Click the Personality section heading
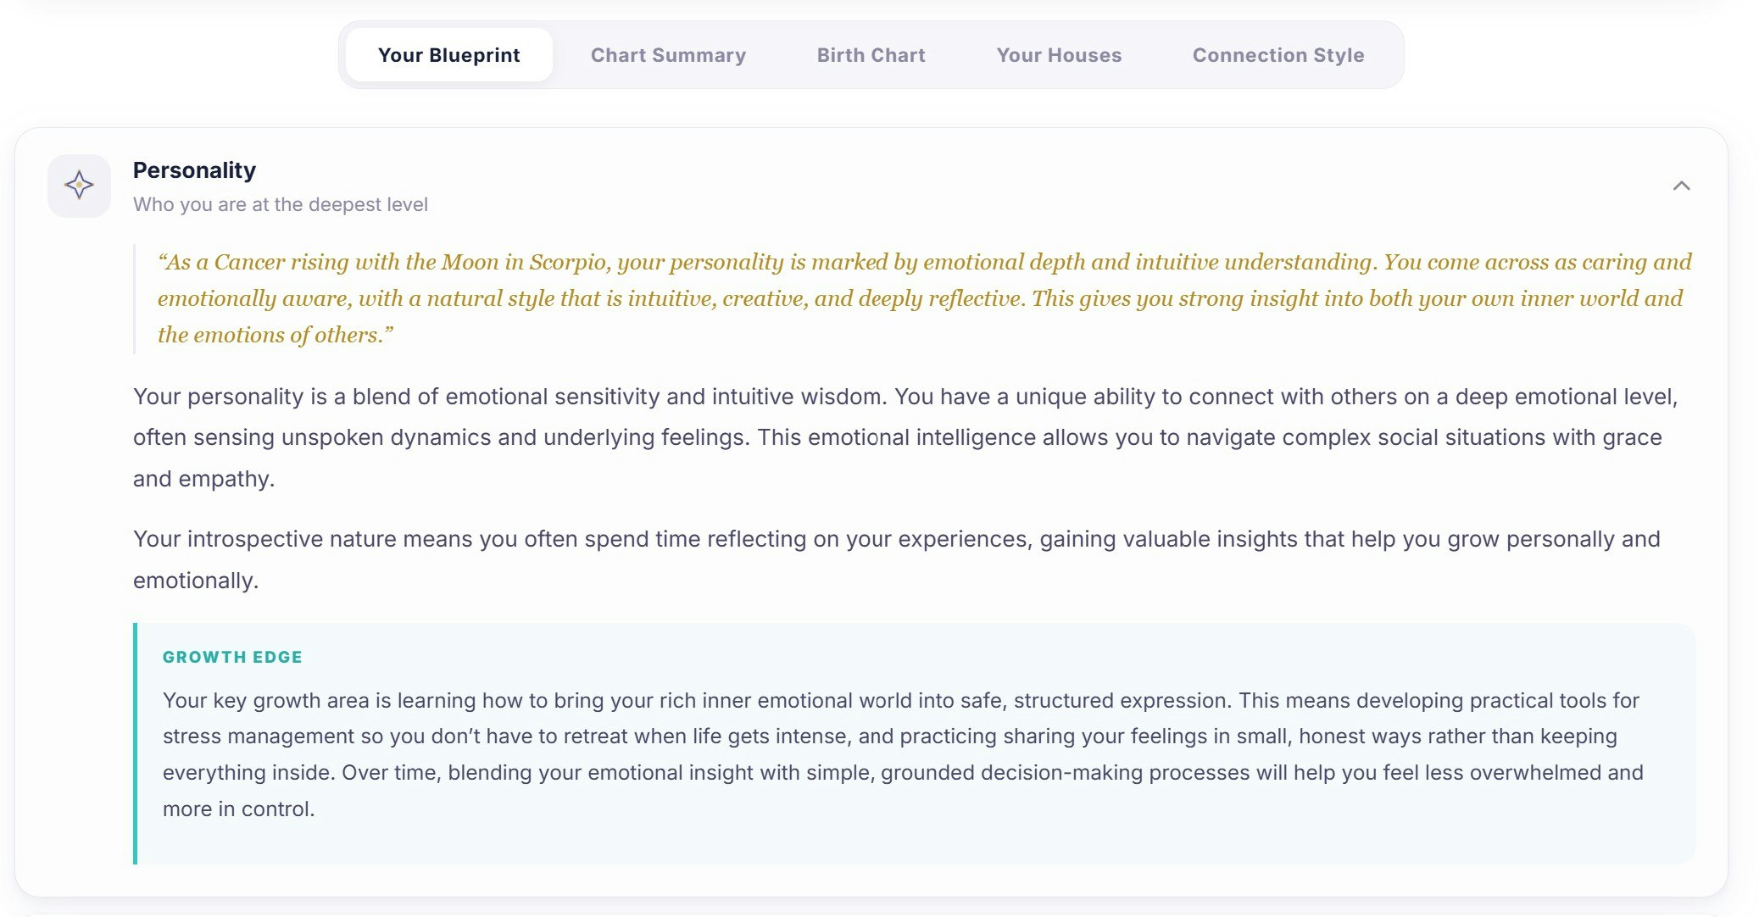 (x=194, y=170)
